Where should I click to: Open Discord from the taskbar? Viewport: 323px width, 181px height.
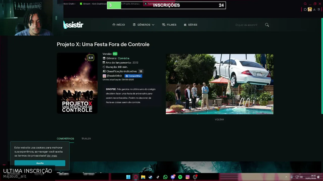173,177
